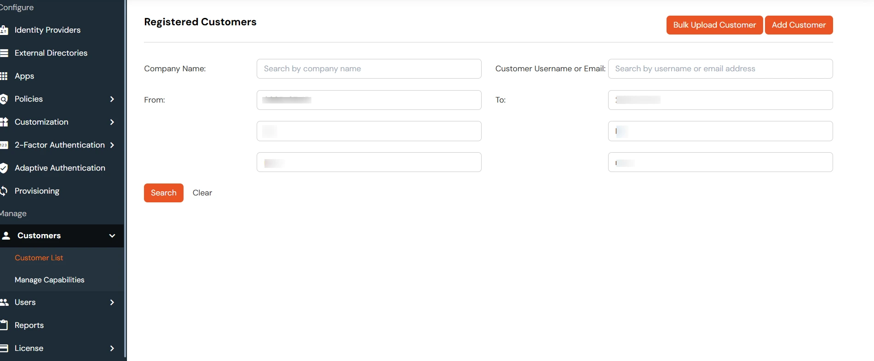
Task: Click the External Directories icon
Action: coord(4,53)
